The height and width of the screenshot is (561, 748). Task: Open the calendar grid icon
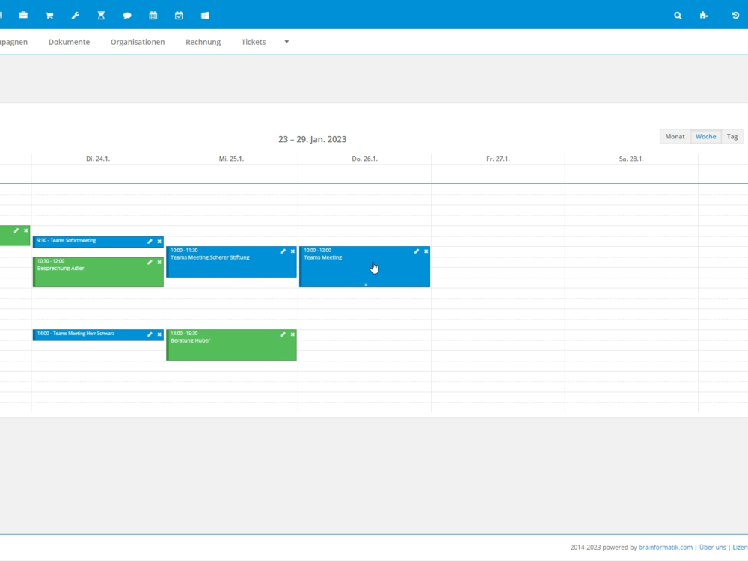tap(153, 15)
